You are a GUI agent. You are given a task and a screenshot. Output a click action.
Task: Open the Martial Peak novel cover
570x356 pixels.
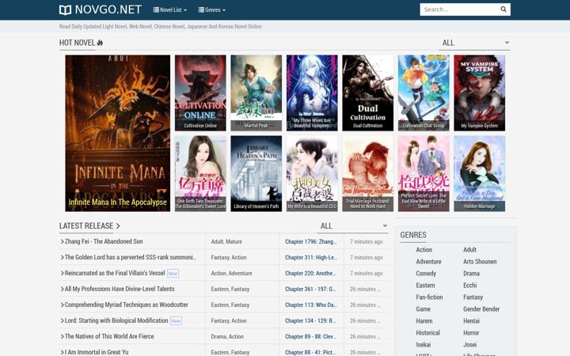[256, 93]
